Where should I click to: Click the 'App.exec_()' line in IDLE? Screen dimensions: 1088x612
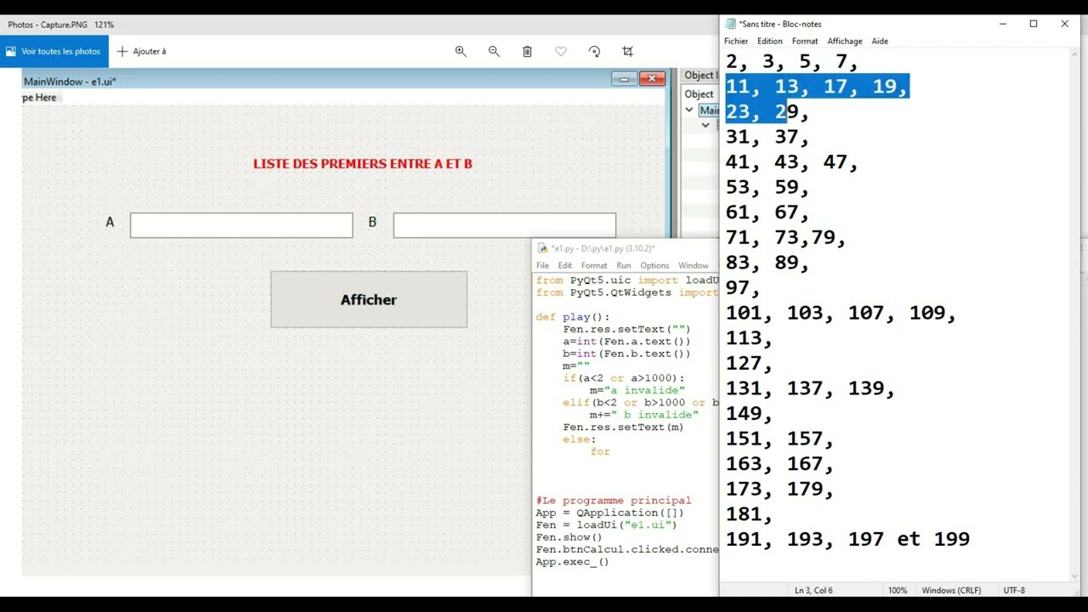(x=572, y=562)
